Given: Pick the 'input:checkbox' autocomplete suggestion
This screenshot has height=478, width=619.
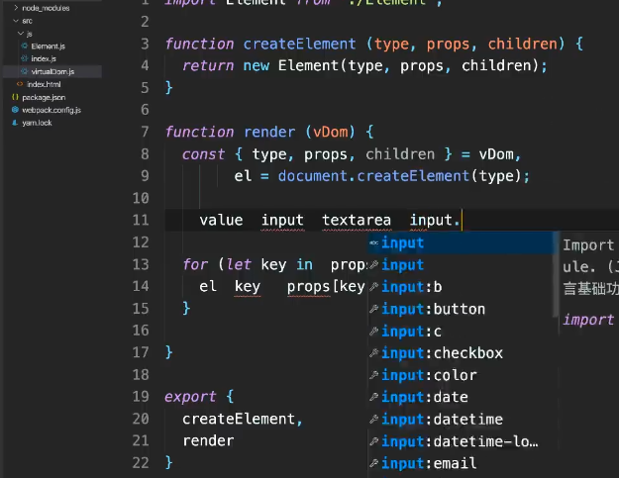Looking at the screenshot, I should tap(462, 353).
